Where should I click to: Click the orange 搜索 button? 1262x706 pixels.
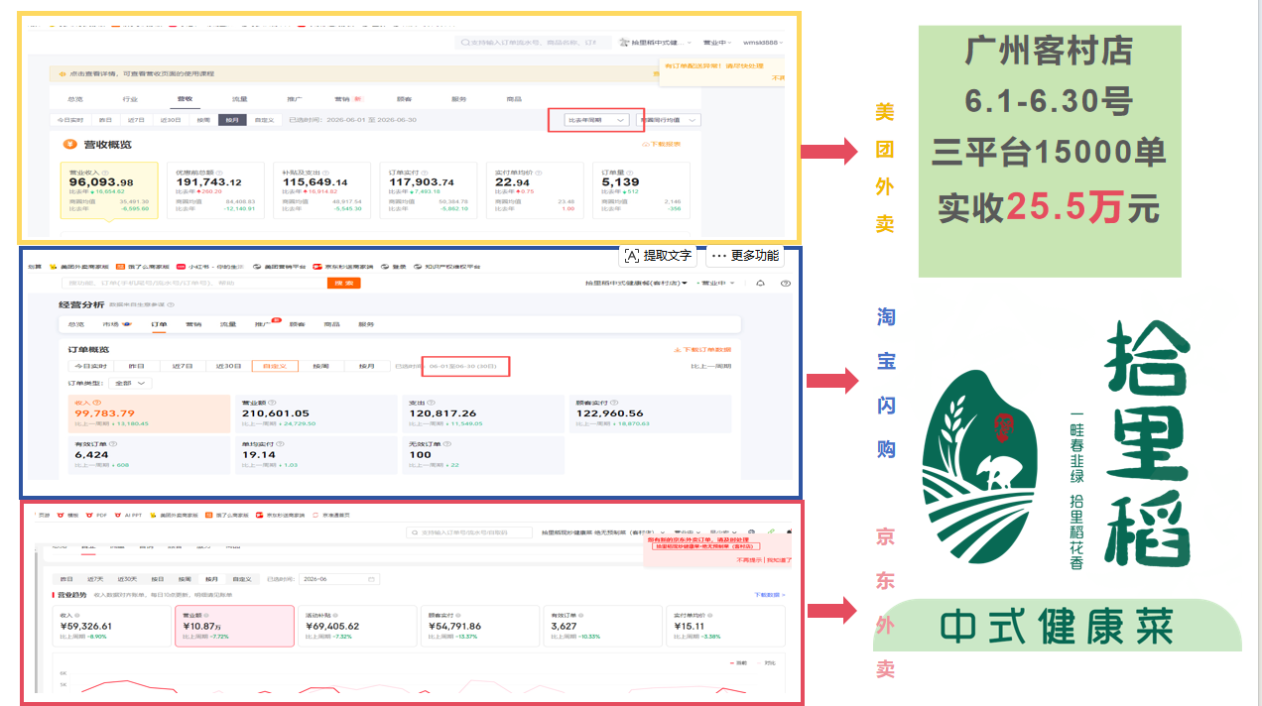pyautogui.click(x=343, y=284)
